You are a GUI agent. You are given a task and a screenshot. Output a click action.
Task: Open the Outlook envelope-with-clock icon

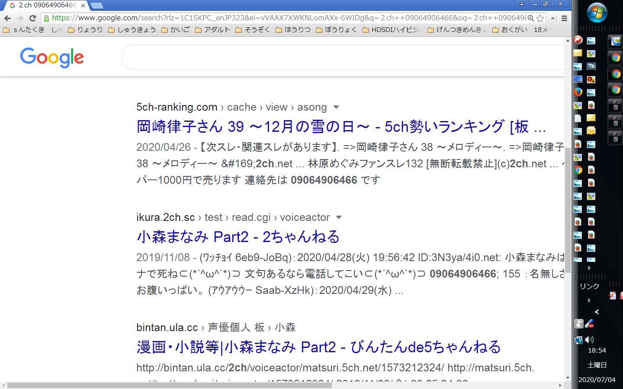tap(591, 131)
